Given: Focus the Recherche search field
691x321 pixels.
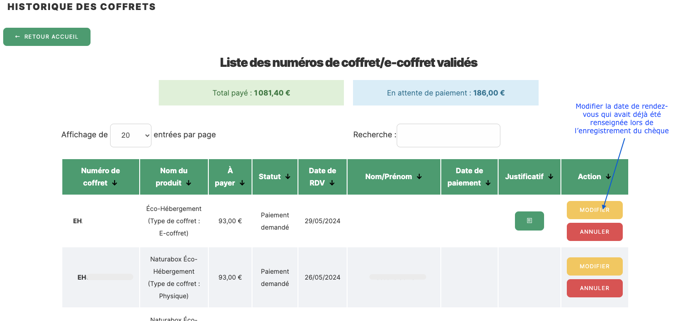Looking at the screenshot, I should (449, 135).
